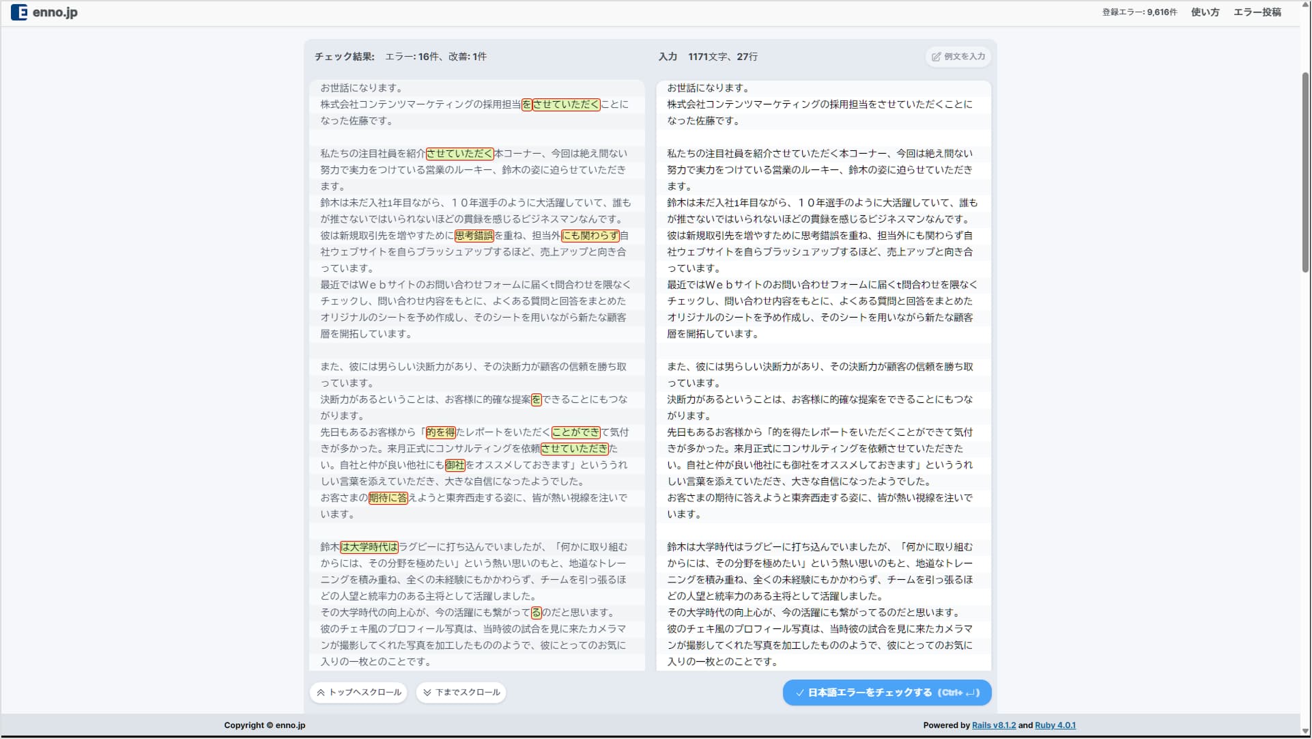Click the highlighted error 思考錯誤
The height and width of the screenshot is (739, 1312).
coord(474,236)
